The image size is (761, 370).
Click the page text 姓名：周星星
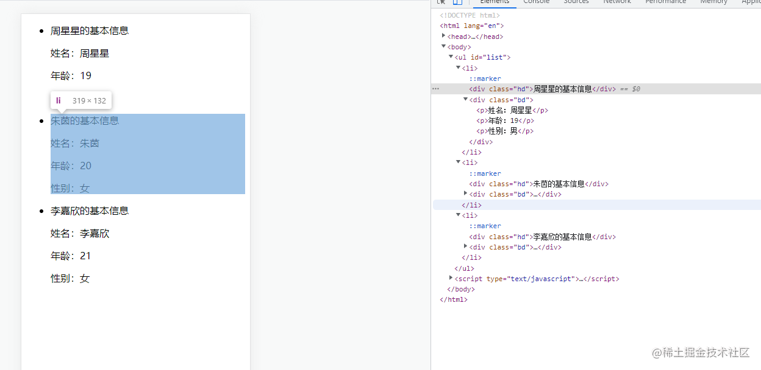point(80,53)
